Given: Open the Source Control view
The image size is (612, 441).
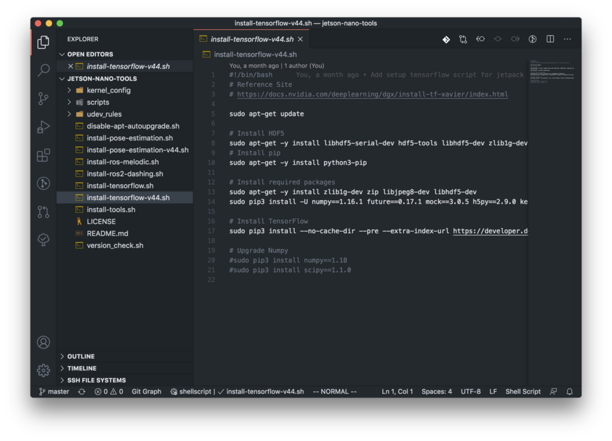Looking at the screenshot, I should 43,99.
